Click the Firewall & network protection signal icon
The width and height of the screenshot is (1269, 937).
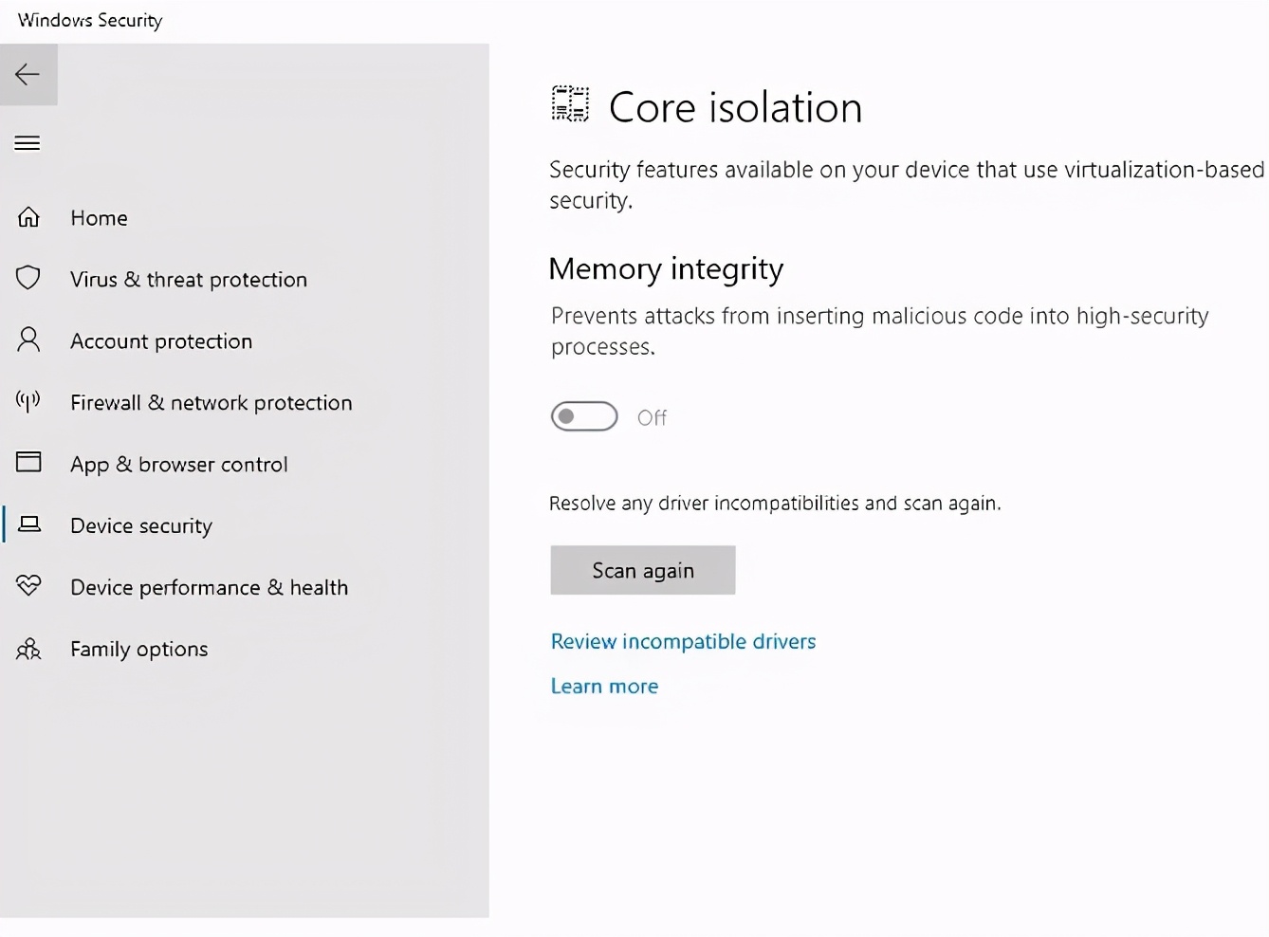pyautogui.click(x=27, y=401)
